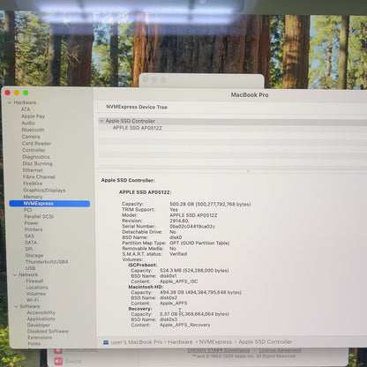
Task: Click the green zoom window button
Action: [x=26, y=93]
